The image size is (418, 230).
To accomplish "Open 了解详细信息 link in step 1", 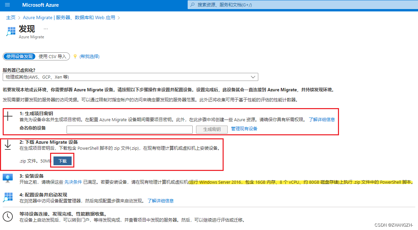I will [322, 119].
